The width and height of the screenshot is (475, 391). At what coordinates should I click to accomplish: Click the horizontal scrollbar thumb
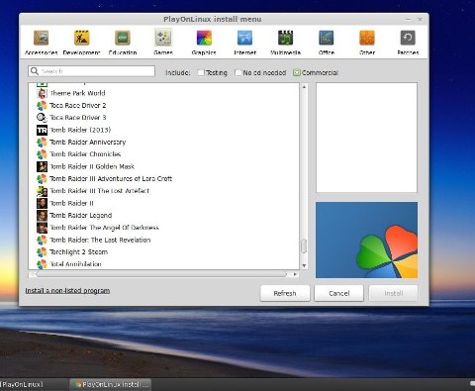(161, 274)
